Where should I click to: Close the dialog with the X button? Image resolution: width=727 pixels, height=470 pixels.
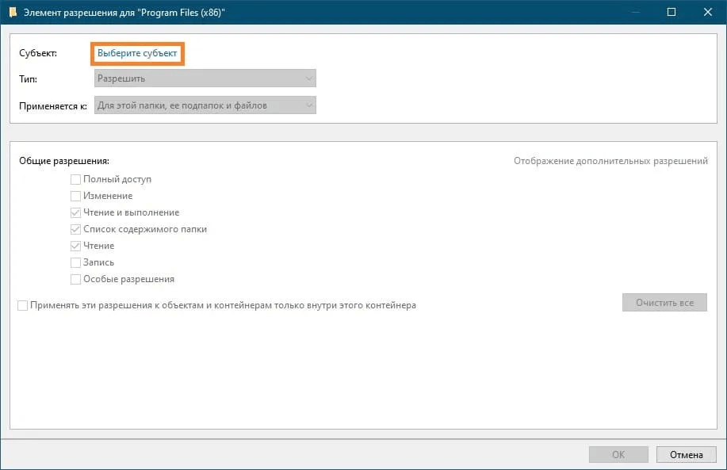[x=708, y=12]
